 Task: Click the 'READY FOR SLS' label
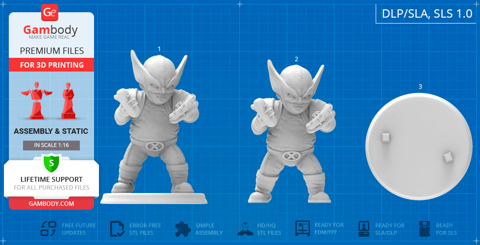pos(446,229)
